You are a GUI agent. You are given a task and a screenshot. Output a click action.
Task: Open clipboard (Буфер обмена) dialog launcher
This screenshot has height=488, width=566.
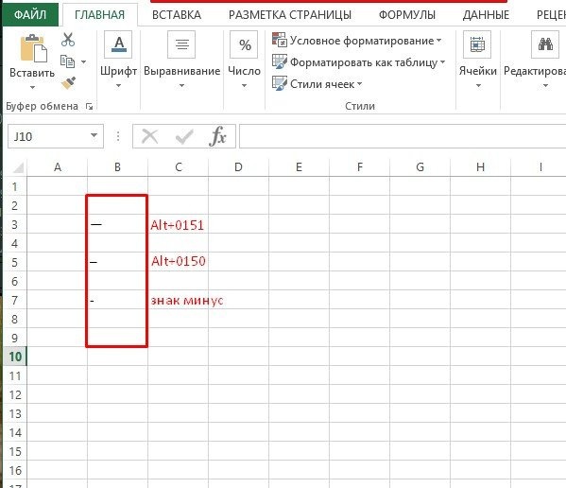[x=89, y=106]
